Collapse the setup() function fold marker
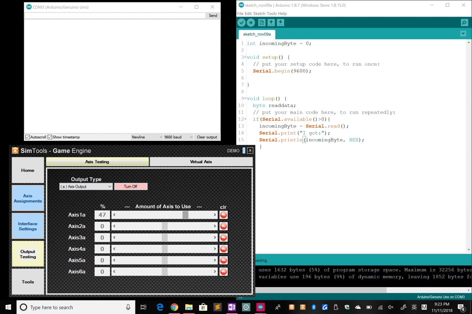472x314 pixels. pos(245,57)
